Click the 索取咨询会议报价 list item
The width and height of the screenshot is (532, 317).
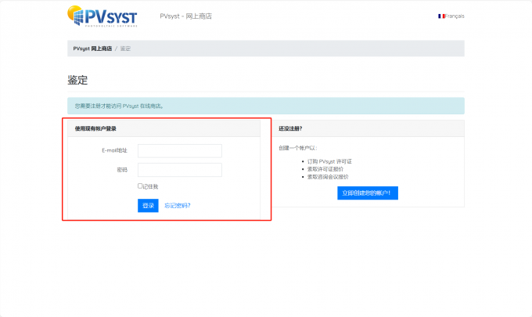(x=328, y=177)
